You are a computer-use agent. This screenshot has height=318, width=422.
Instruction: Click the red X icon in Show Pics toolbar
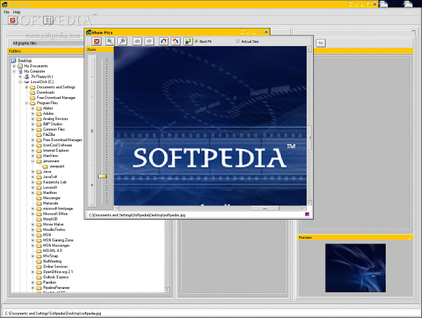[97, 41]
